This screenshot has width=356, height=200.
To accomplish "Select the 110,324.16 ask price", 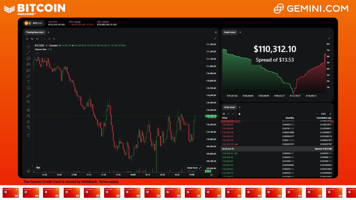I will point(228,132).
